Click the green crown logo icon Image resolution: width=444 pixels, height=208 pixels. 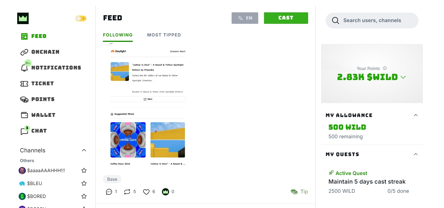tap(23, 18)
